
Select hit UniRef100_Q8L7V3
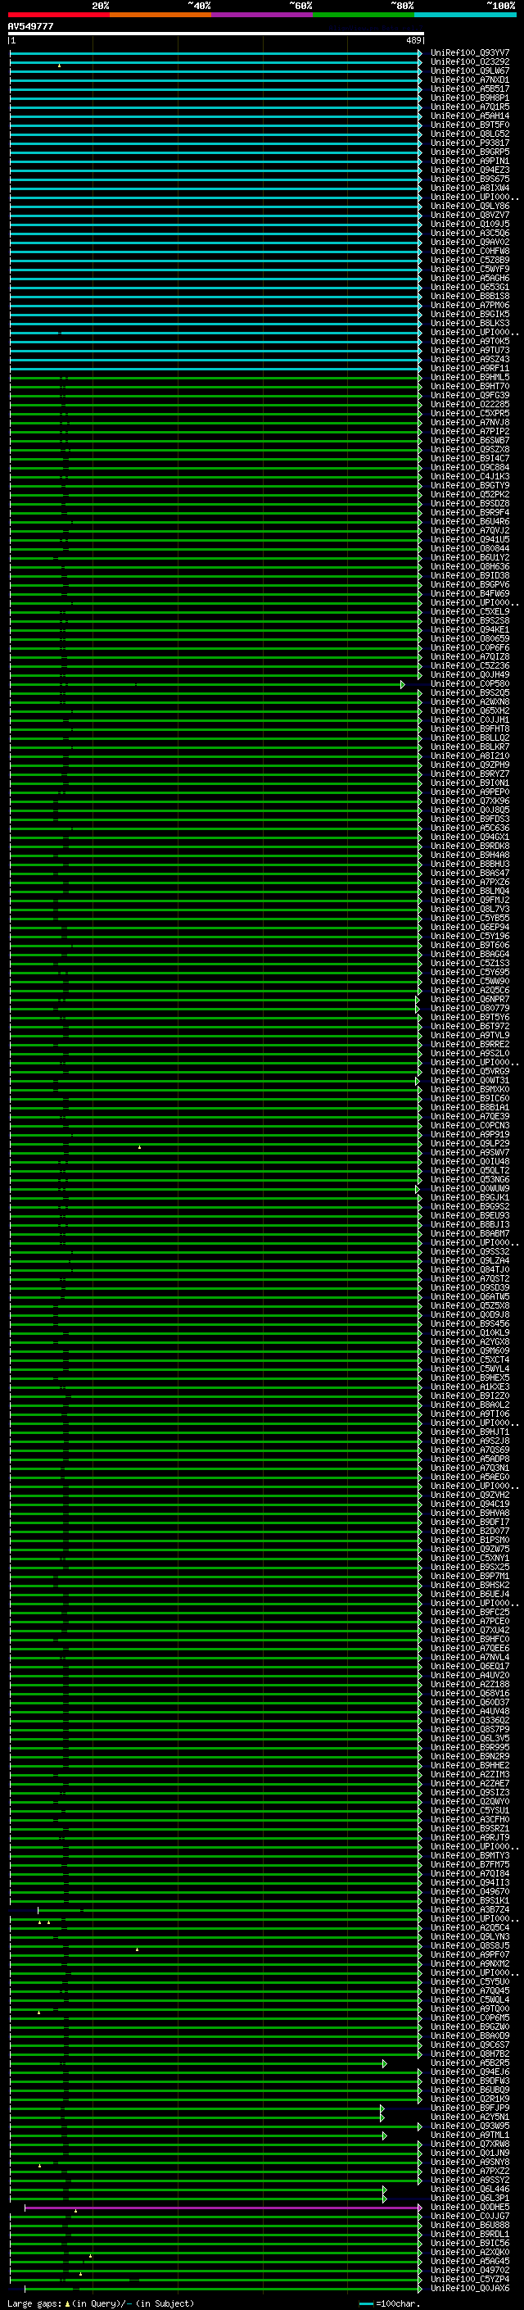(x=469, y=910)
